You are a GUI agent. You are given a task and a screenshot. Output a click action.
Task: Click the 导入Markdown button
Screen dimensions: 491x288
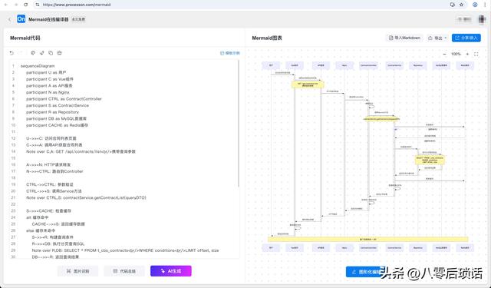click(404, 38)
